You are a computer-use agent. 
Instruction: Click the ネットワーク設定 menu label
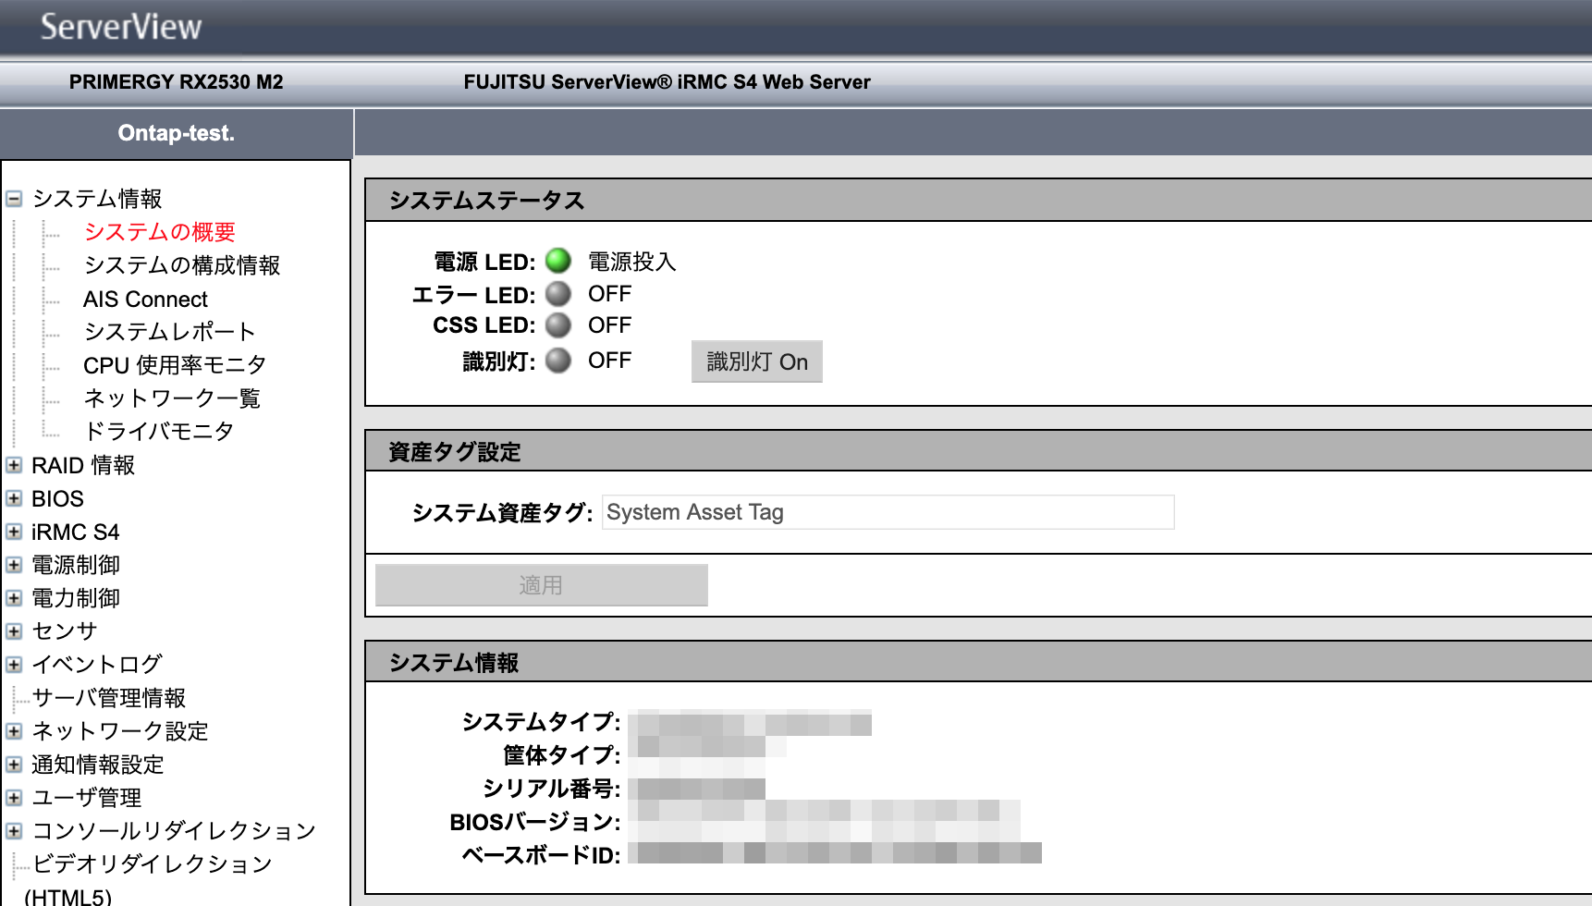[x=120, y=731]
